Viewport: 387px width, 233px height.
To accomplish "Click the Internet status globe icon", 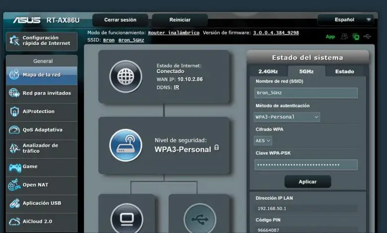I will (x=126, y=76).
